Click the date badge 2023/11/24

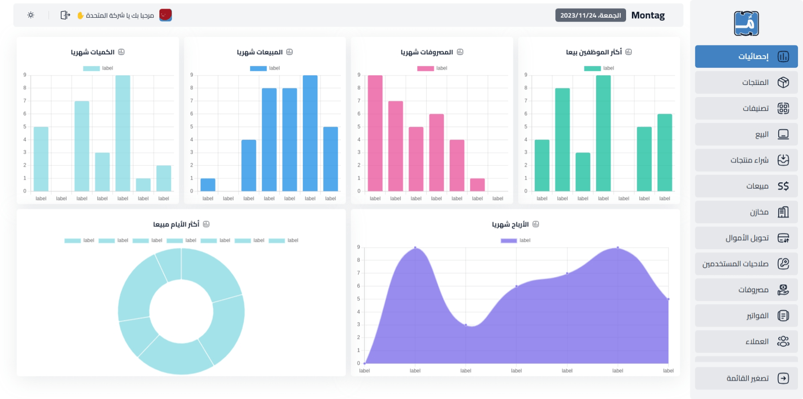click(x=590, y=15)
